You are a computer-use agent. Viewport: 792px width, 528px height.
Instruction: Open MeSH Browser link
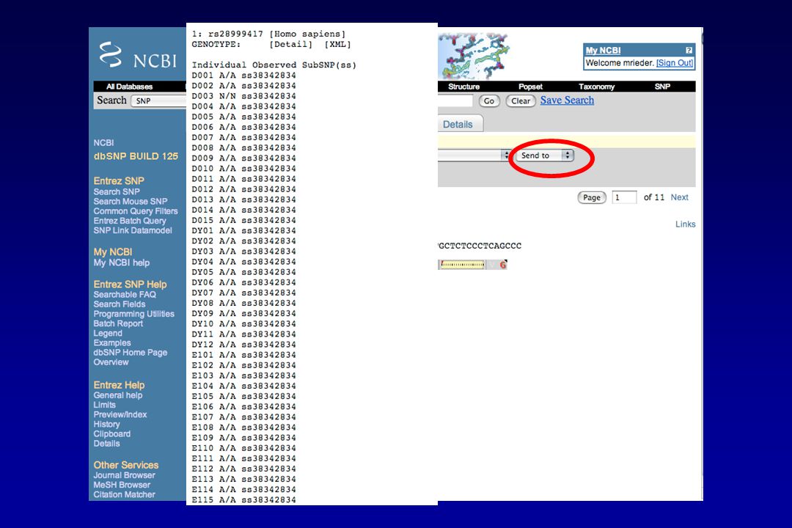click(x=122, y=485)
